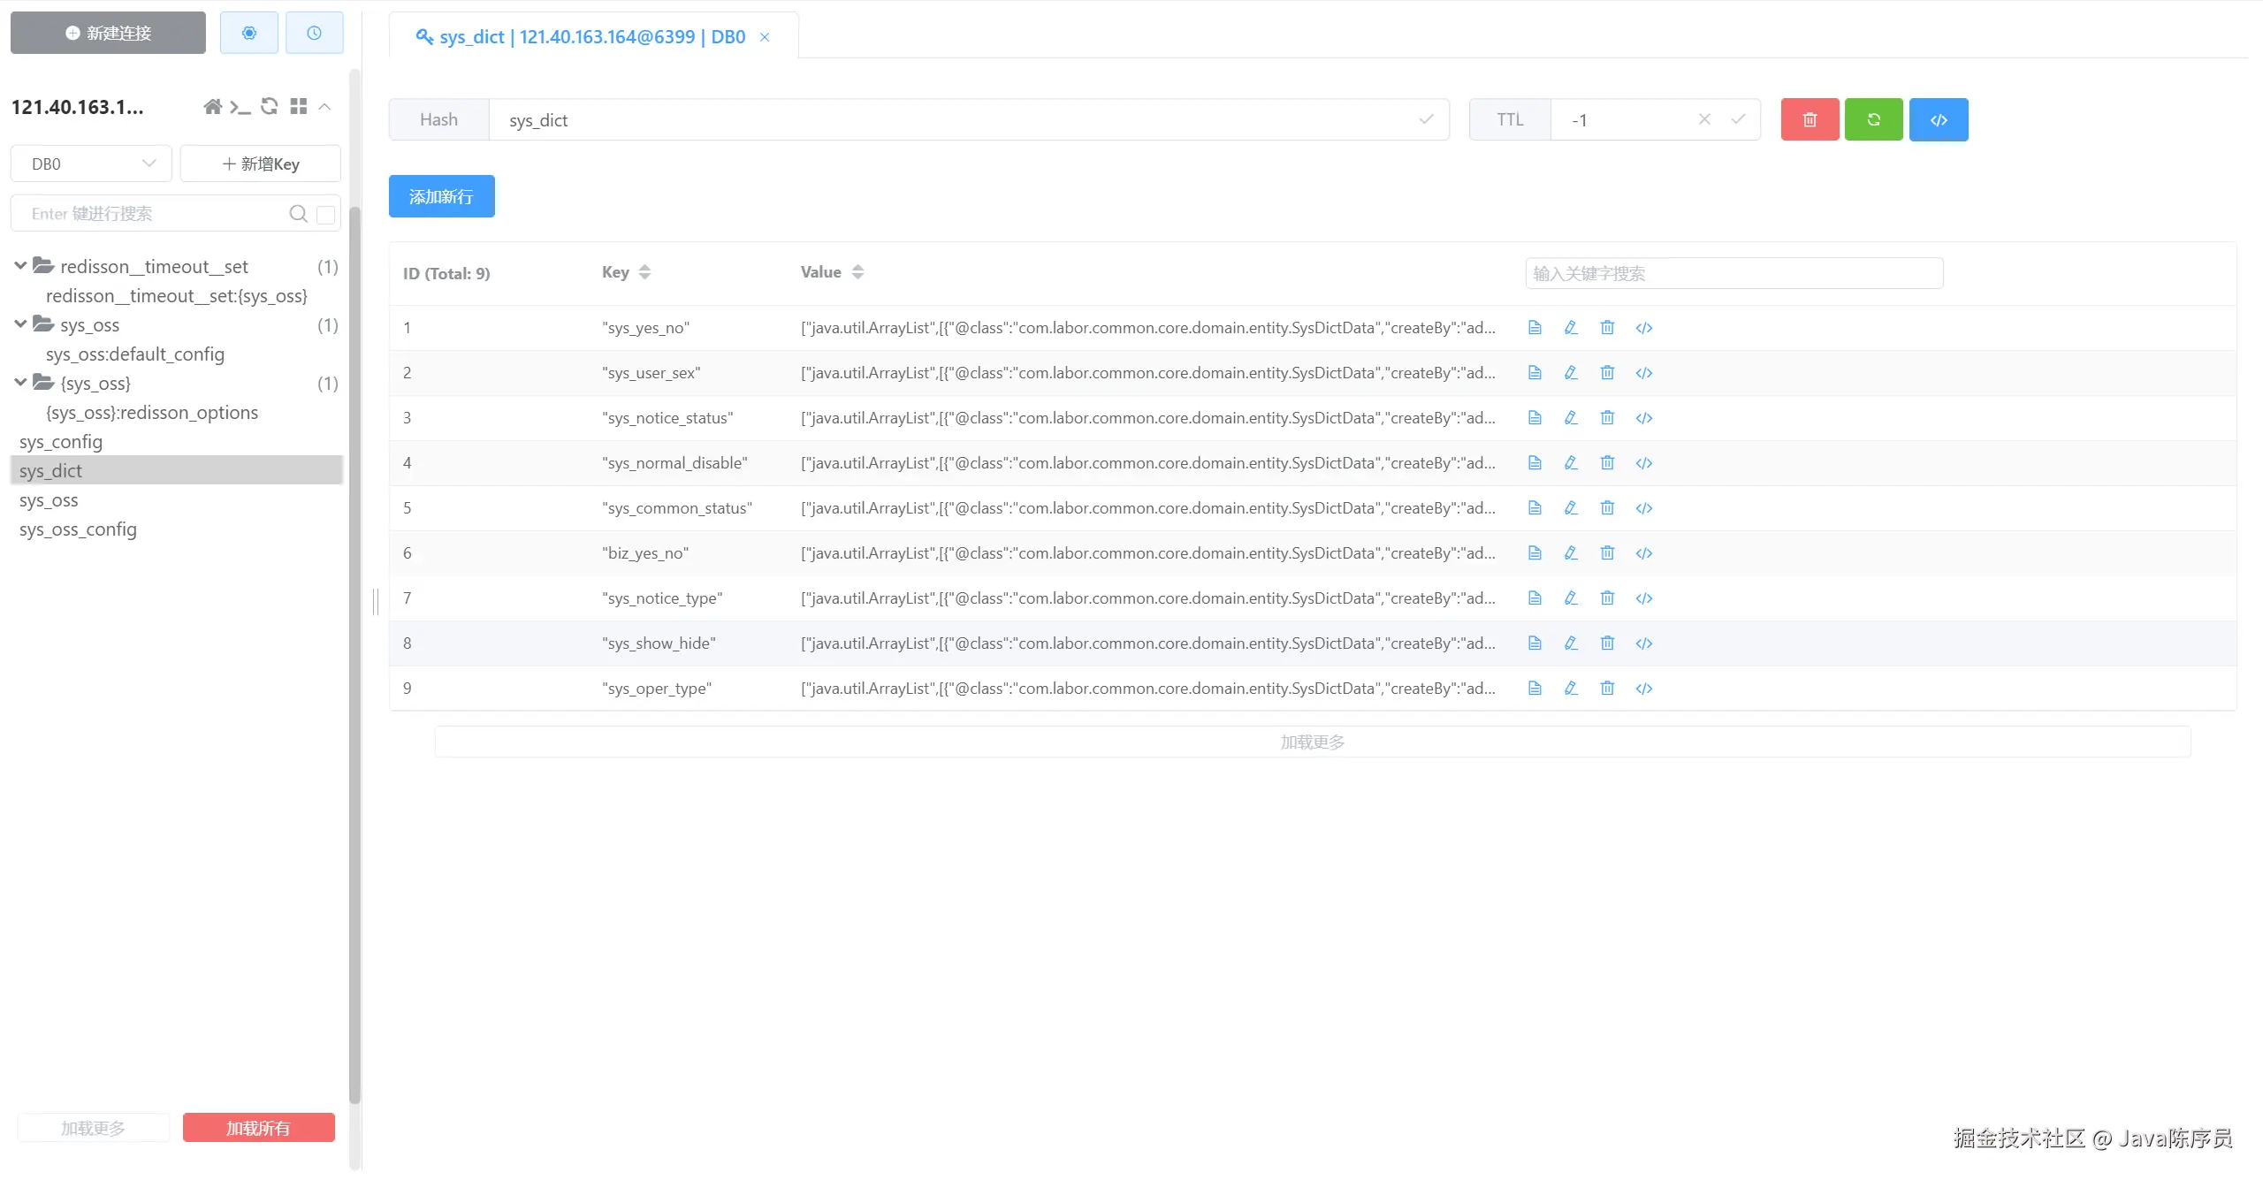View sys_yes_no value with document icon

1535,328
